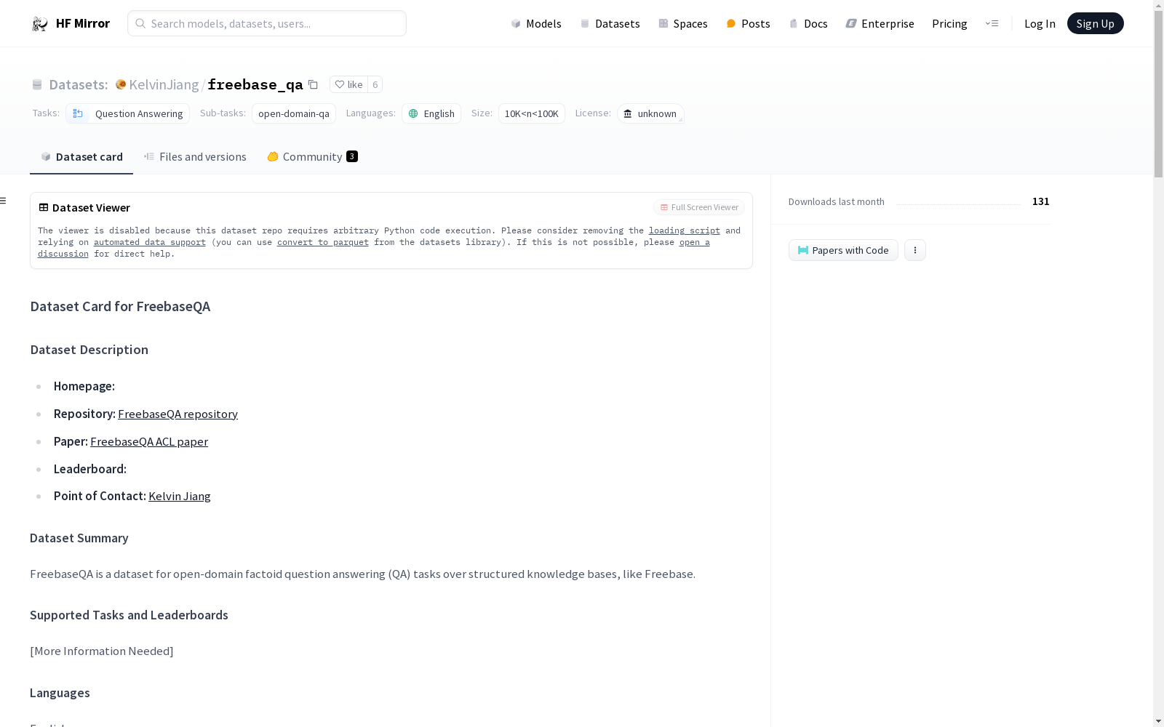The width and height of the screenshot is (1164, 727).
Task: Open Full Screen Viewer
Action: click(699, 207)
